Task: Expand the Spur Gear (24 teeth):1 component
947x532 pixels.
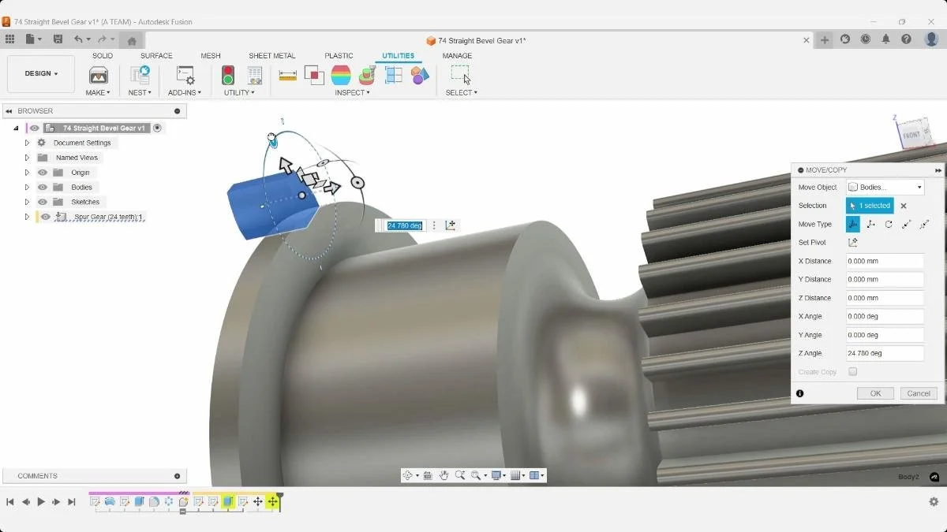Action: (27, 217)
